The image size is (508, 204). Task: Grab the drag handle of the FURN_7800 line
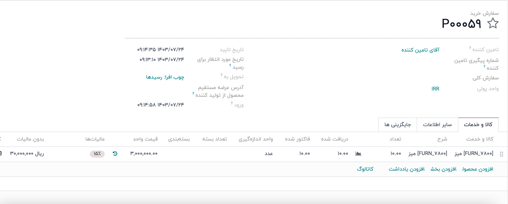pyautogui.click(x=502, y=154)
